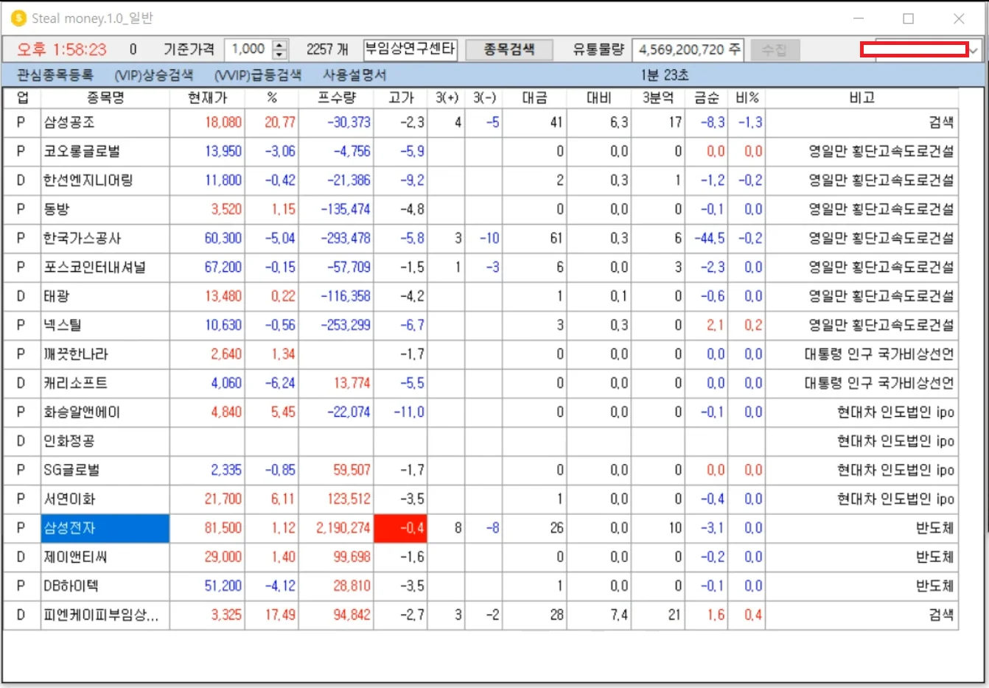Open the 관심종목등록 menu
This screenshot has width=989, height=688.
[x=55, y=75]
